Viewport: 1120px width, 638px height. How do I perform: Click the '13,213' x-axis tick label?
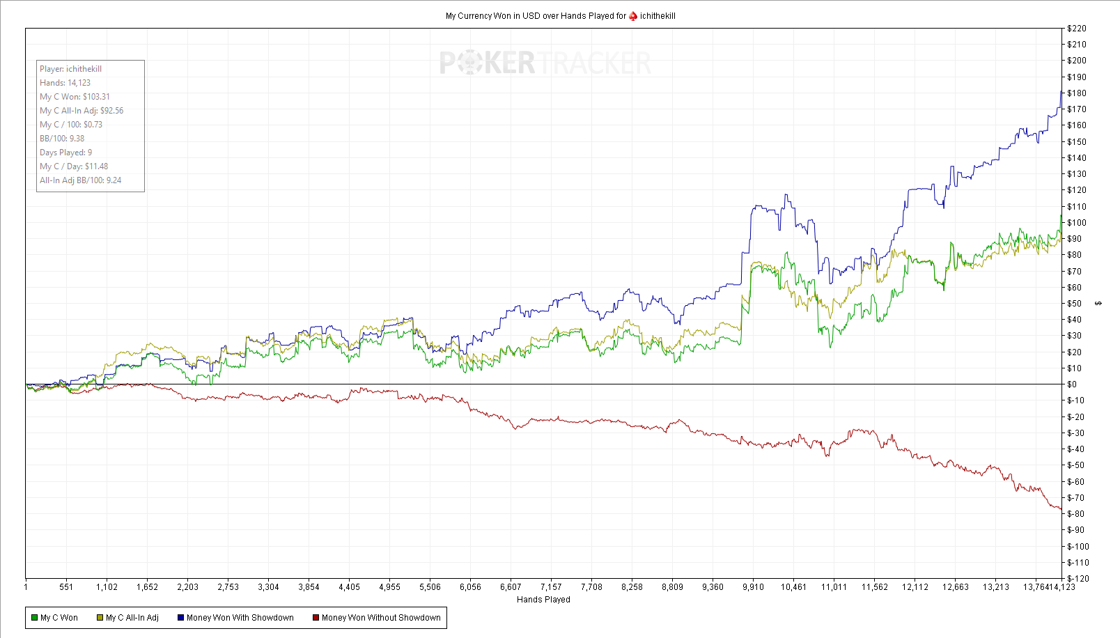(x=996, y=587)
